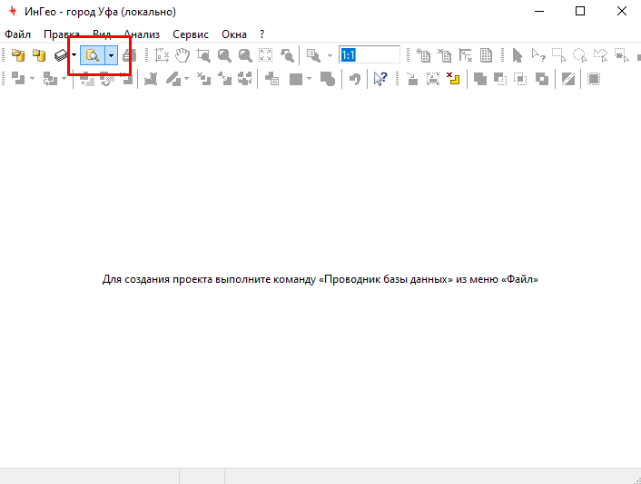641x484 pixels.
Task: Expand the pencil draw dropdown arrow
Action: coord(187,78)
